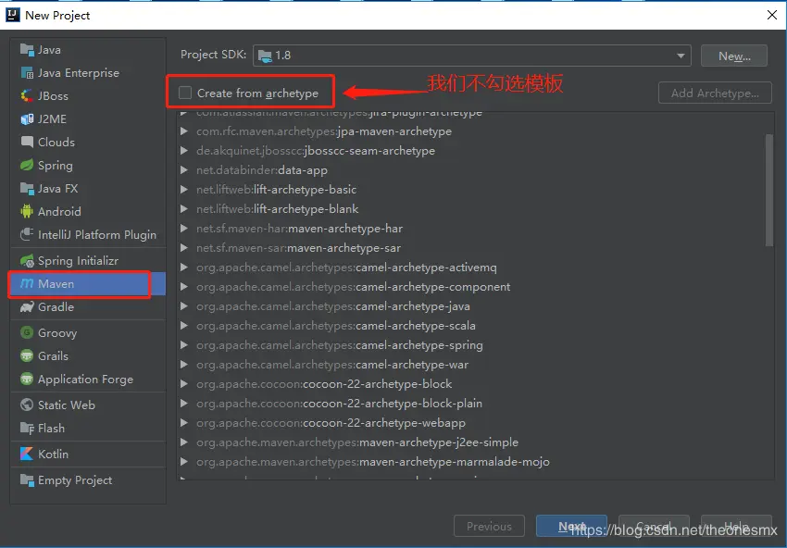Select maven-archetype-marmalade-mojo entry
This screenshot has width=787, height=548.
point(372,462)
